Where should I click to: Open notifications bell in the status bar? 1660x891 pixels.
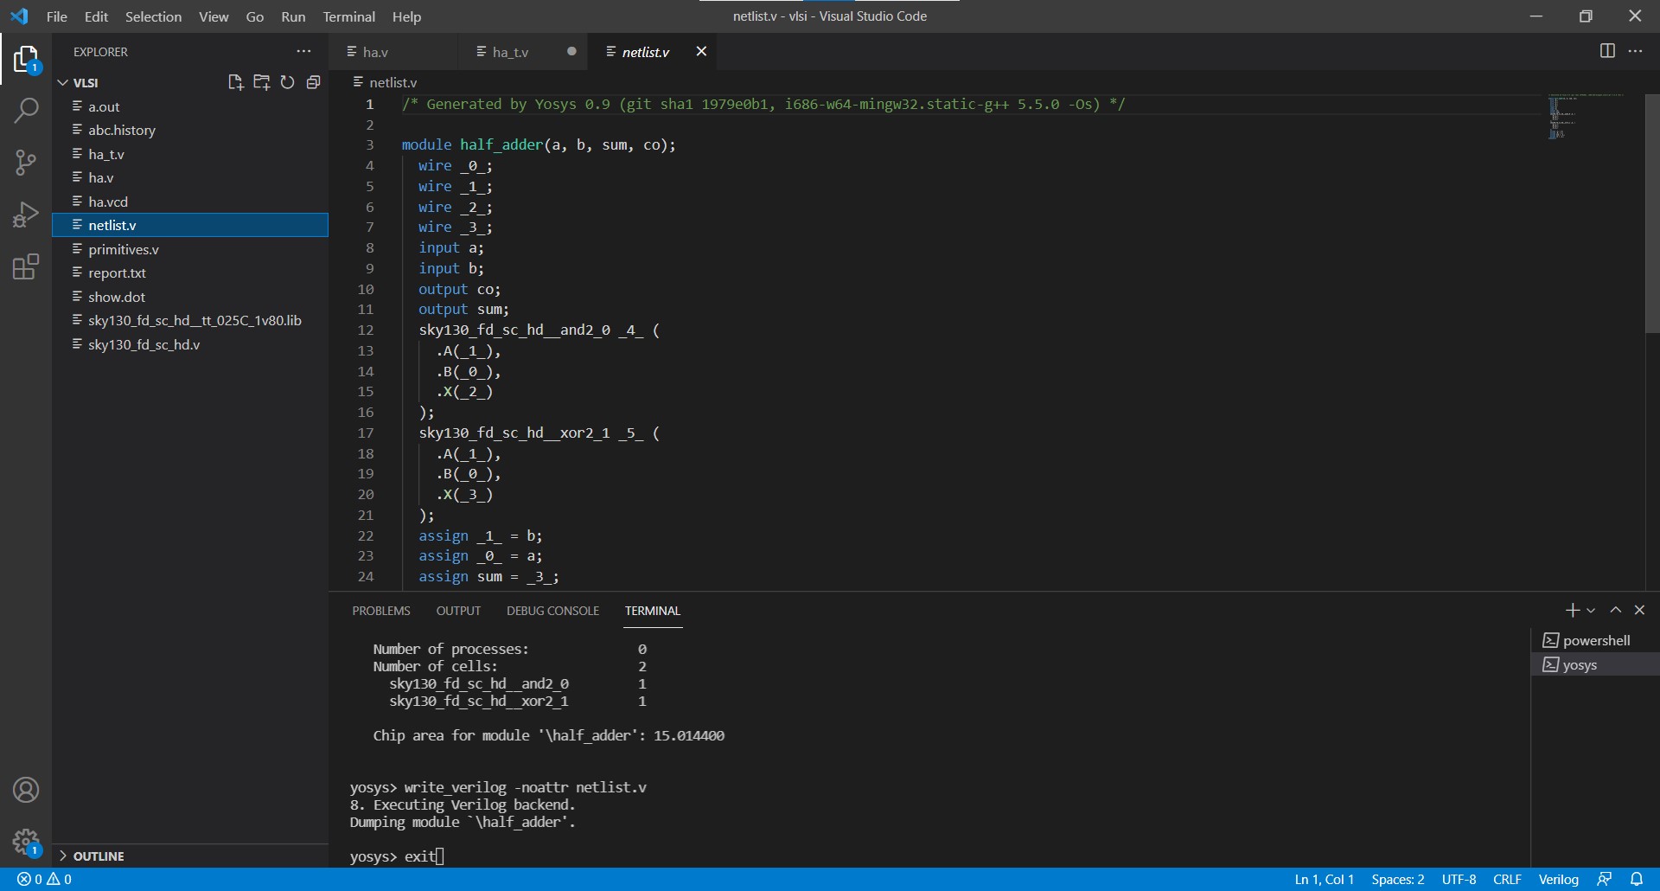tap(1637, 879)
